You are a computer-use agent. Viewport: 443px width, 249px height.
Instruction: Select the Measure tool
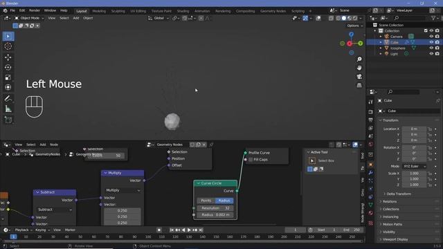8,109
